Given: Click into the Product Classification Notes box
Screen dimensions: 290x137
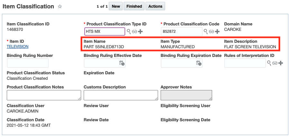Looking at the screenshot, I should pyautogui.click(x=44, y=95).
